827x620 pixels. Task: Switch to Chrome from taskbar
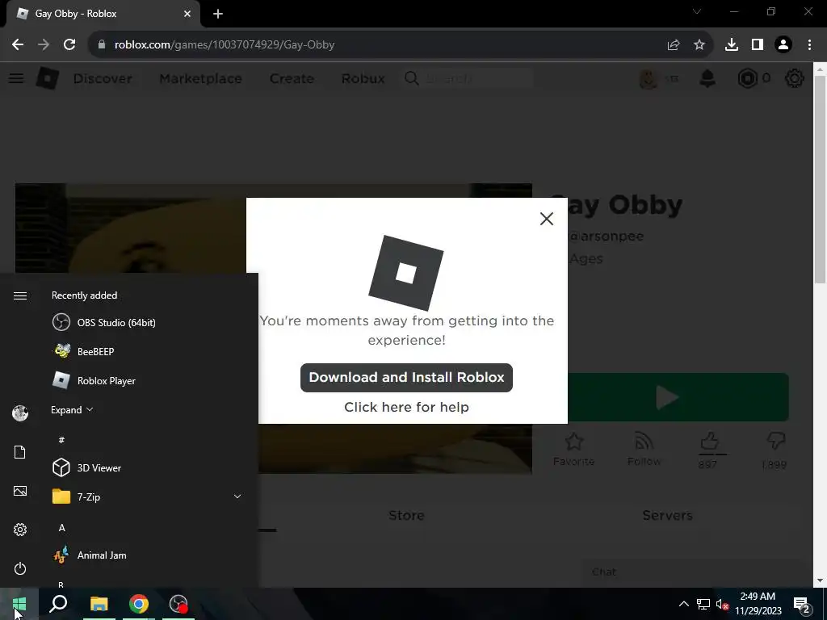tap(139, 604)
